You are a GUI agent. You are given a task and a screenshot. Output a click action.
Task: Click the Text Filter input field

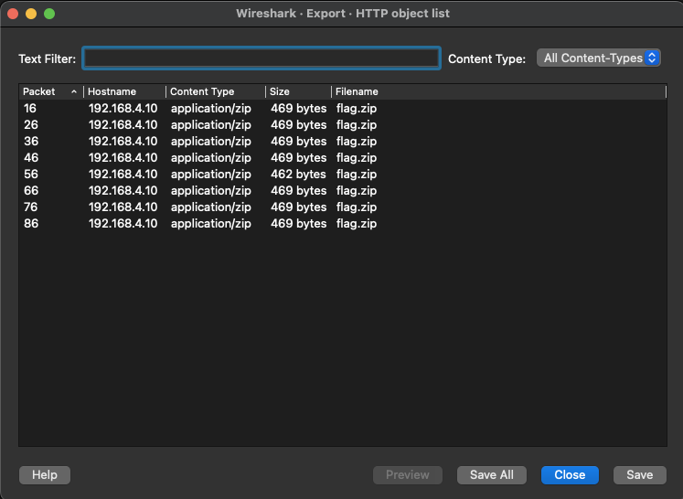(261, 58)
